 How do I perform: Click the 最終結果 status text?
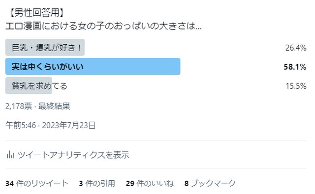[54, 106]
